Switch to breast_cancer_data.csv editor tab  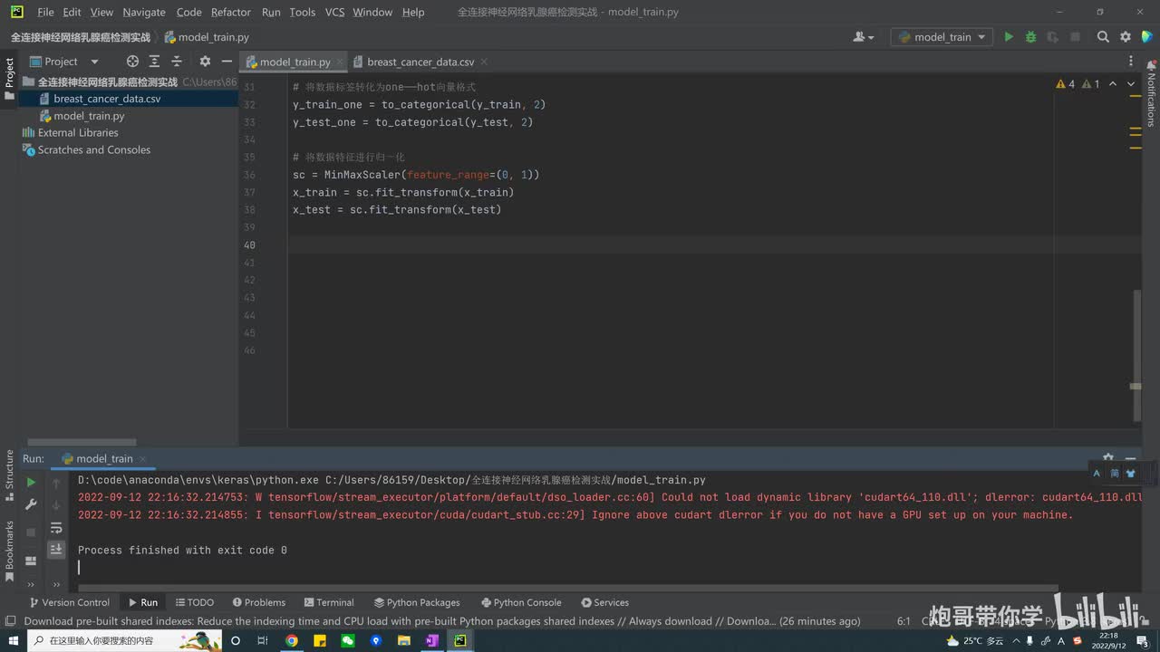[x=420, y=62]
